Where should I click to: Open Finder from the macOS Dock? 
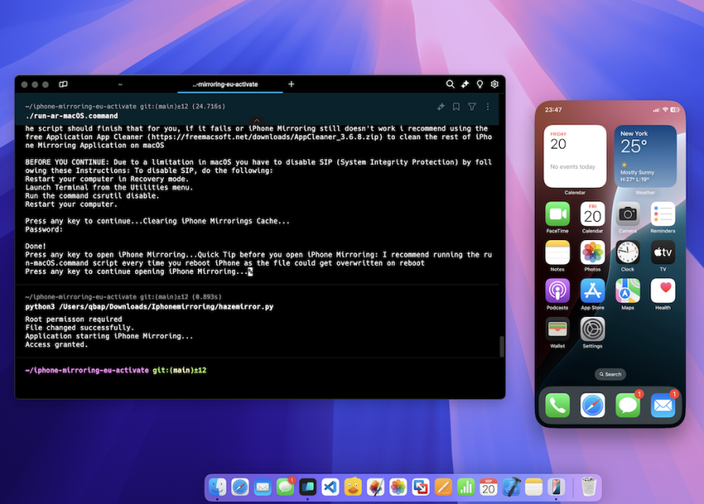pyautogui.click(x=218, y=487)
